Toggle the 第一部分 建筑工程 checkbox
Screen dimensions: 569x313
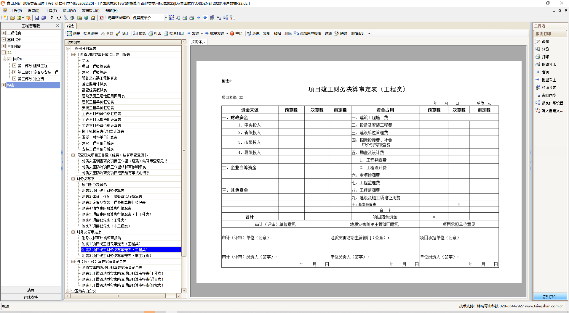click(x=14, y=66)
